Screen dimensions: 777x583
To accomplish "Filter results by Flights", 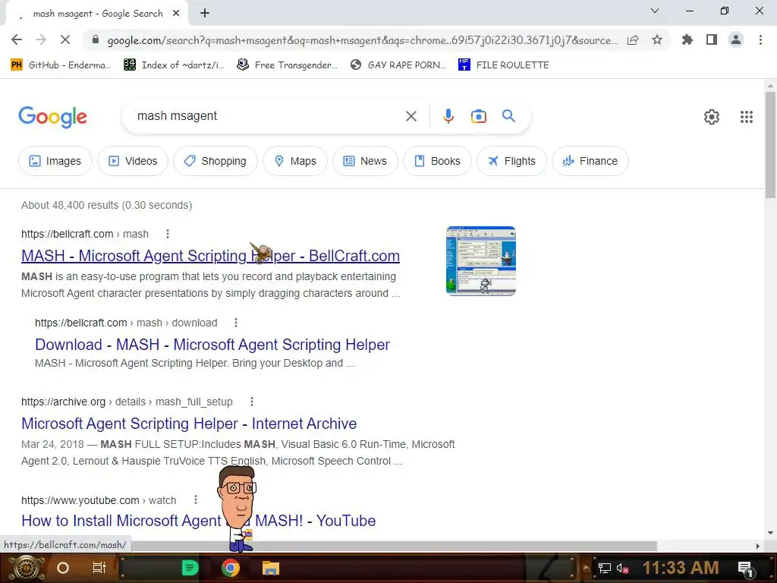I will click(x=511, y=161).
